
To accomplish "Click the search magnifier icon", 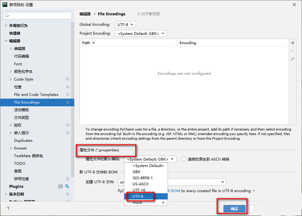I will (7, 16).
